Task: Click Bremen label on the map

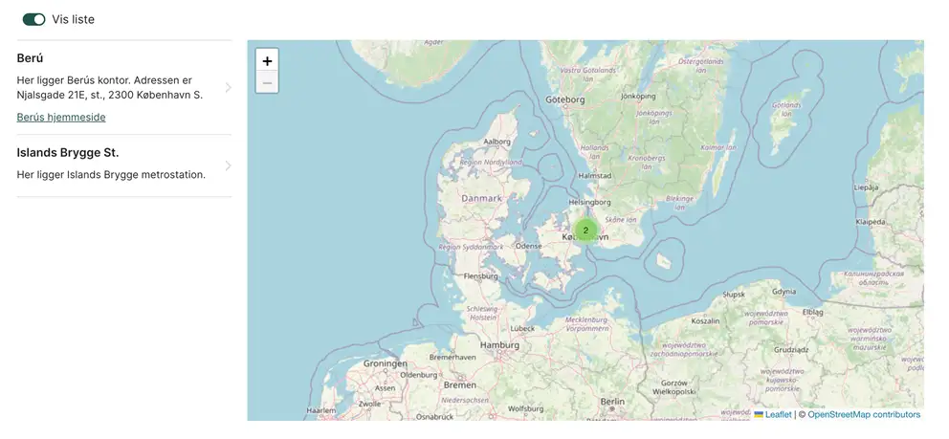Action: pos(460,385)
